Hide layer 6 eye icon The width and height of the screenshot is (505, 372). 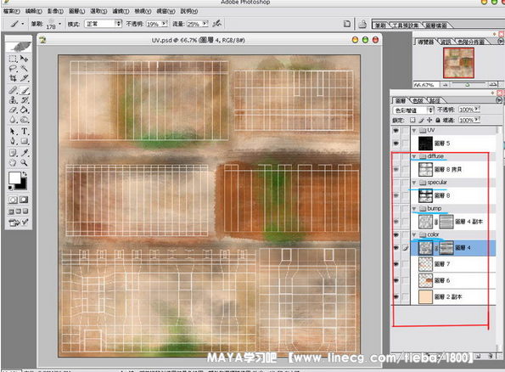click(396, 280)
